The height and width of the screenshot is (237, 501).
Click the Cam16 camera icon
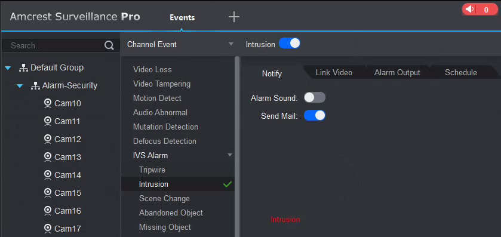click(48, 211)
